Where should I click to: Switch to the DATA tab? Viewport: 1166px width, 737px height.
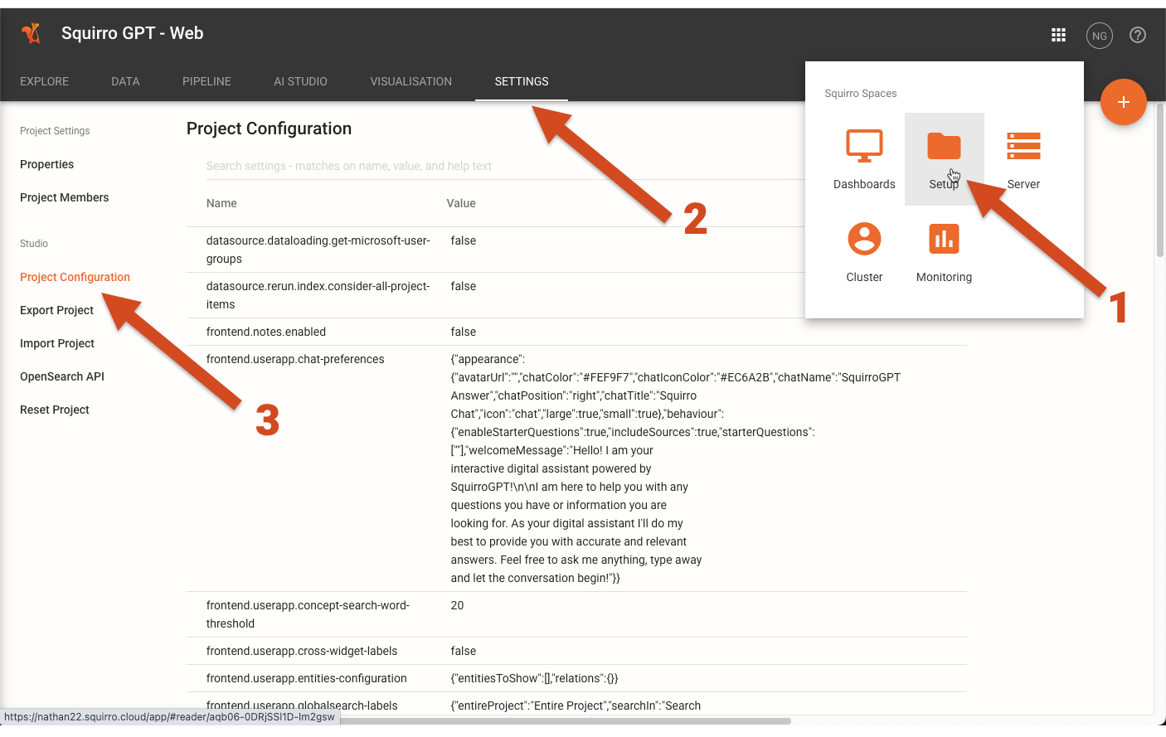(x=125, y=81)
